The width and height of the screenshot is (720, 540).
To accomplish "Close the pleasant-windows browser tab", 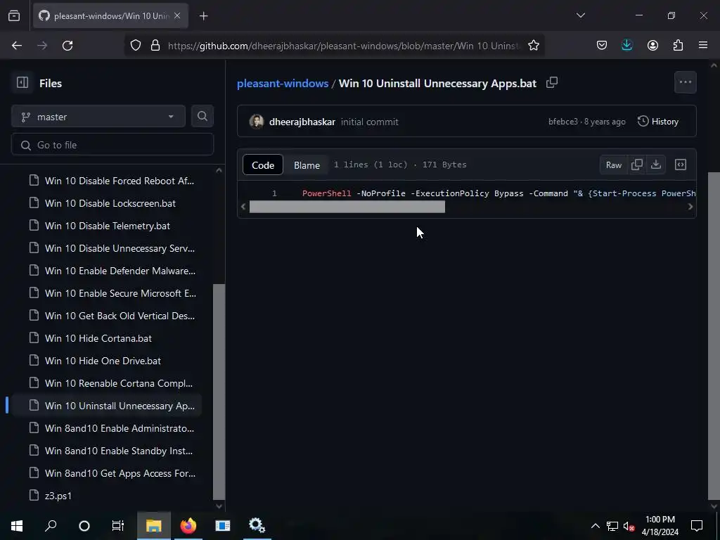I will click(177, 15).
